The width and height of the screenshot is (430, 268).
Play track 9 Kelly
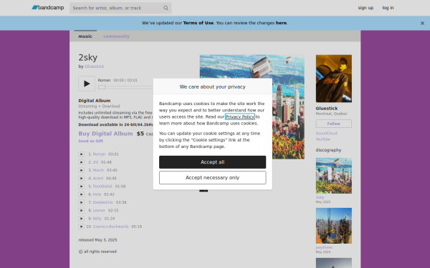click(82, 219)
